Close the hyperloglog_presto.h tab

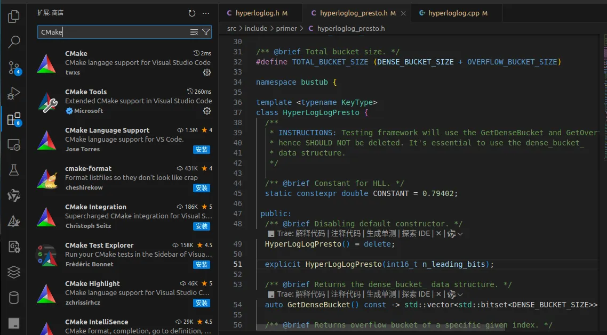coord(403,13)
